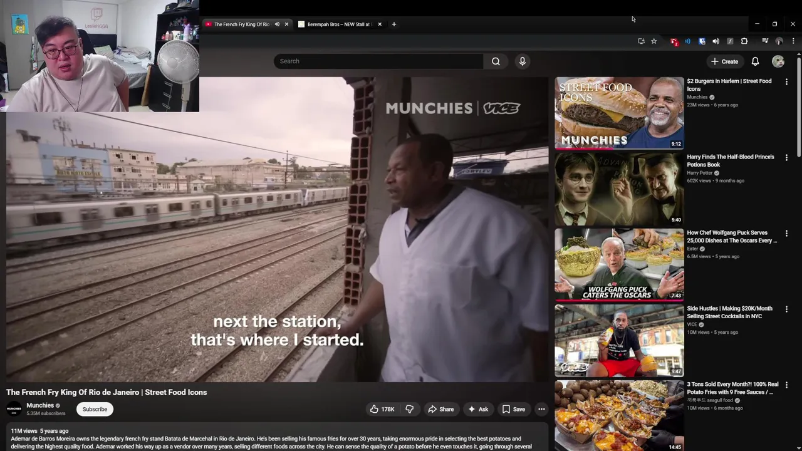This screenshot has height=451, width=802.
Task: Open options for Harry Finds Potions Book video
Action: [786, 157]
